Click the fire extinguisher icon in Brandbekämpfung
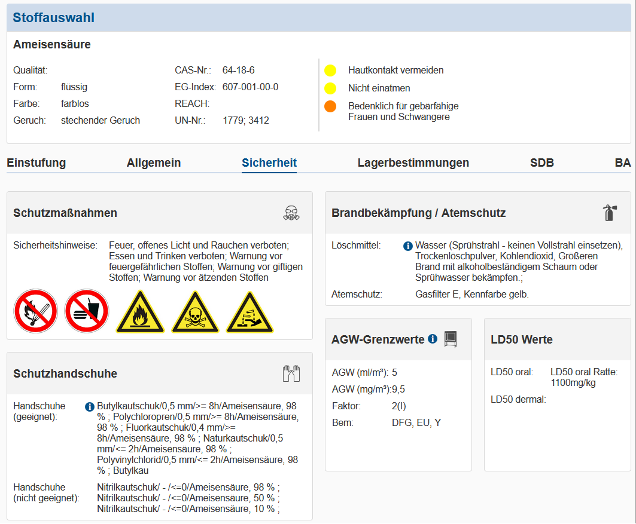This screenshot has width=636, height=524. click(x=609, y=213)
